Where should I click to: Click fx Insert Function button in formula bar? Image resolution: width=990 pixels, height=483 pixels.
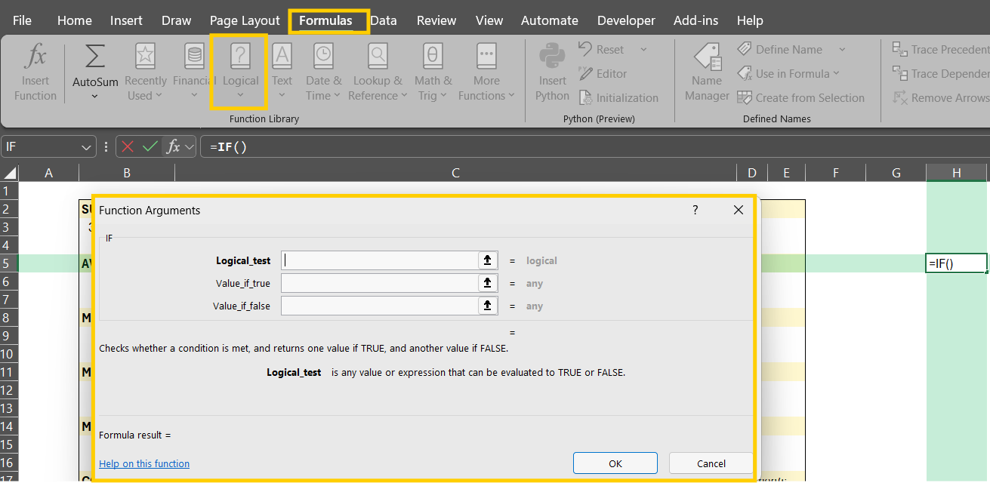173,147
